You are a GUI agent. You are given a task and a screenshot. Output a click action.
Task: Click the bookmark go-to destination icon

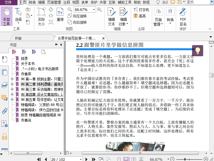tap(34, 52)
